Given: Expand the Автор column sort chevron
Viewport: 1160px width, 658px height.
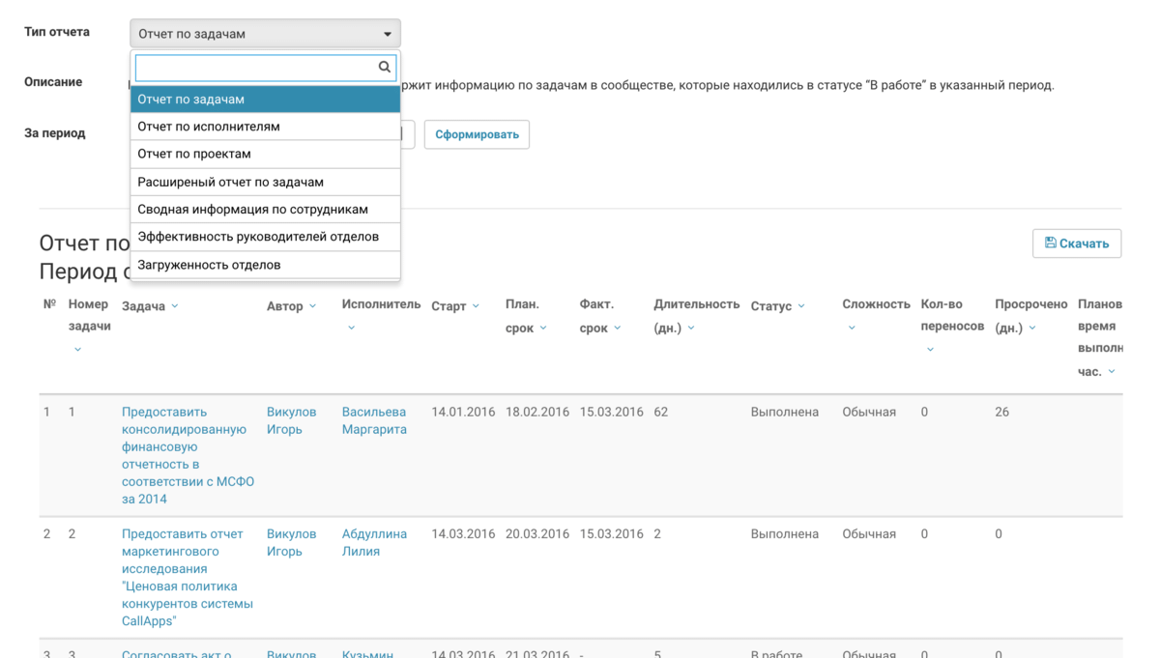Looking at the screenshot, I should click(313, 306).
